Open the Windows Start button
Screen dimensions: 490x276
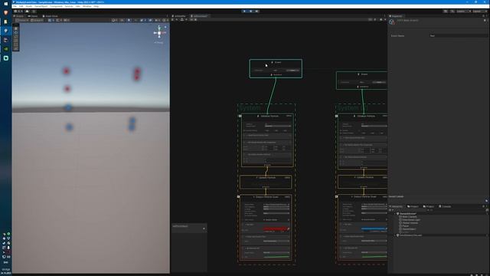tap(5, 4)
